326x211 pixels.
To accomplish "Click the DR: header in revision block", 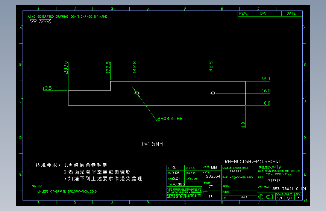I will pyautogui.click(x=263, y=13).
